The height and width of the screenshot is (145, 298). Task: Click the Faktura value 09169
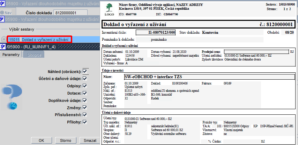228,83
